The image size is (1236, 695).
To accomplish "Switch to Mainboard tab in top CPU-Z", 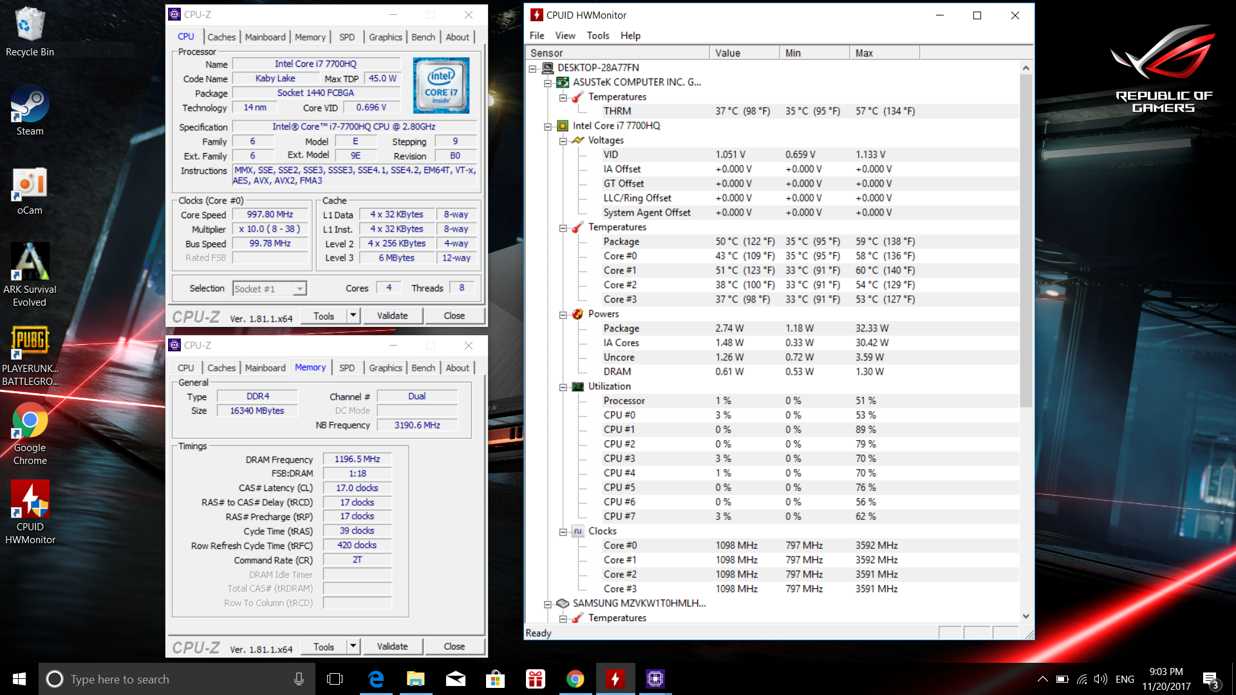I will coord(265,37).
